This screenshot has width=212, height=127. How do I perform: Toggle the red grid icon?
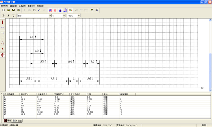(55, 10)
